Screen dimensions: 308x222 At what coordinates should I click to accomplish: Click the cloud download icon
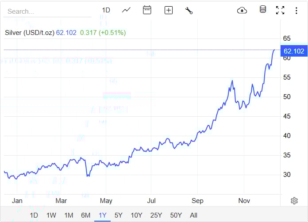point(242,10)
